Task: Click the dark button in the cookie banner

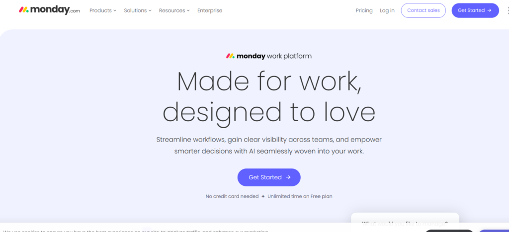Action: click(449, 230)
